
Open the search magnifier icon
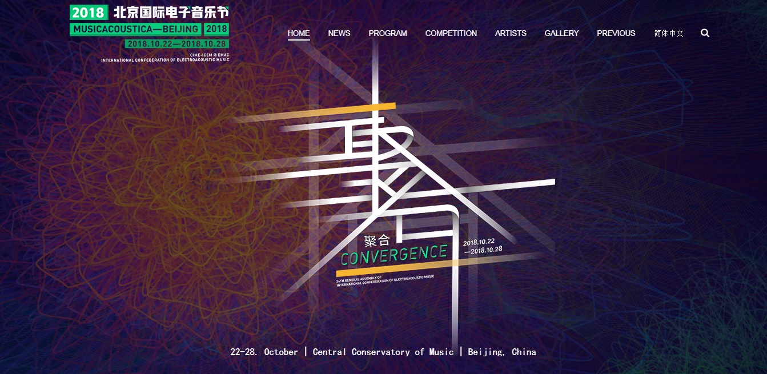click(705, 33)
